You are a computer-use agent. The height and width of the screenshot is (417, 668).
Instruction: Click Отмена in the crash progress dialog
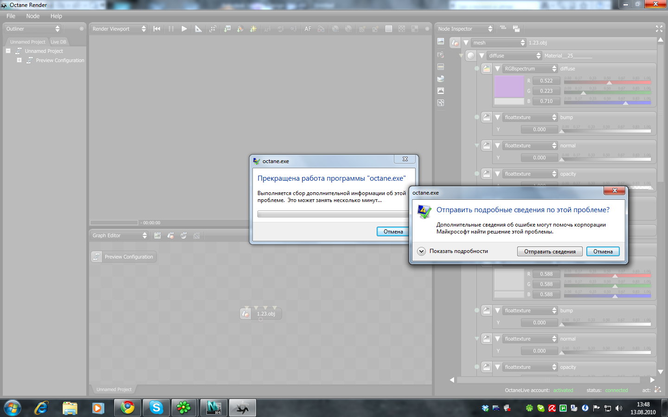393,232
